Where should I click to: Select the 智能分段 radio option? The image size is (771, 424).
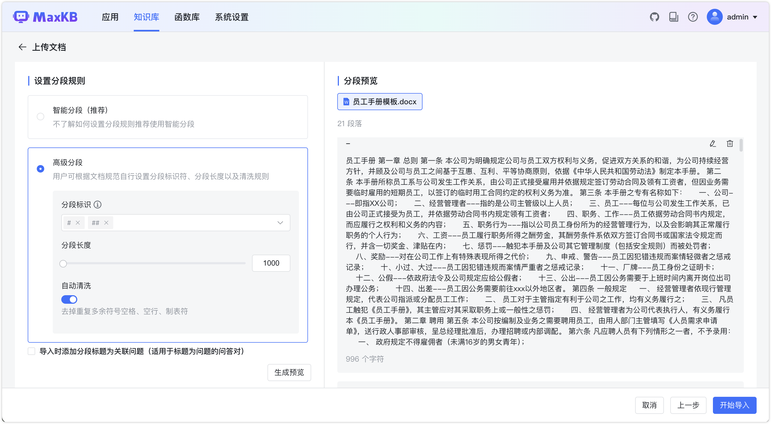[x=40, y=117]
